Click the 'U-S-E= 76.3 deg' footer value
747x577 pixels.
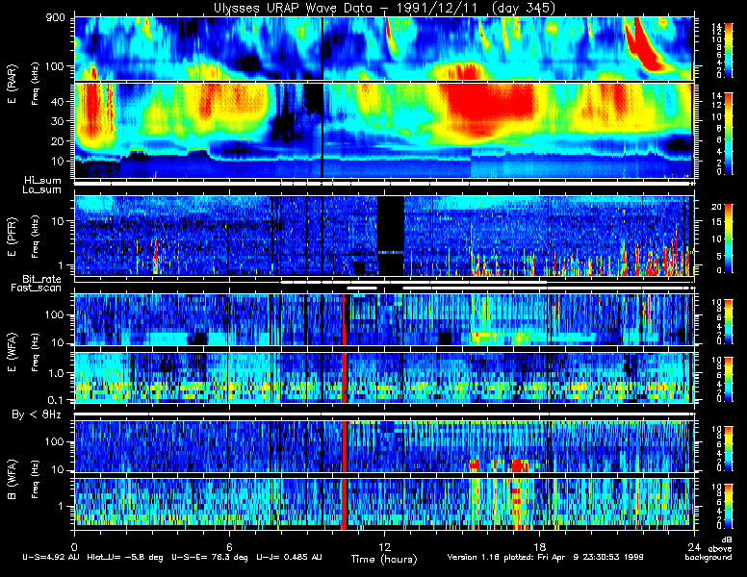210,557
